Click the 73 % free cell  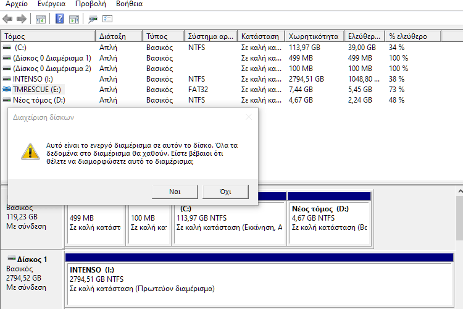click(396, 89)
